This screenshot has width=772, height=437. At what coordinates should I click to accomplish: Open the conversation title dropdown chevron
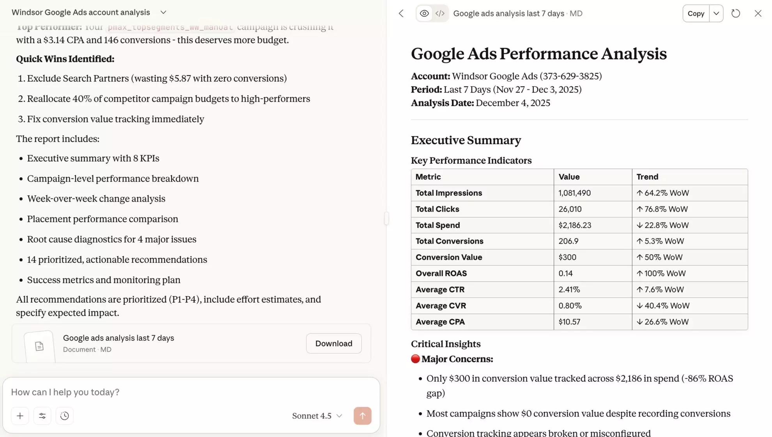coord(163,12)
